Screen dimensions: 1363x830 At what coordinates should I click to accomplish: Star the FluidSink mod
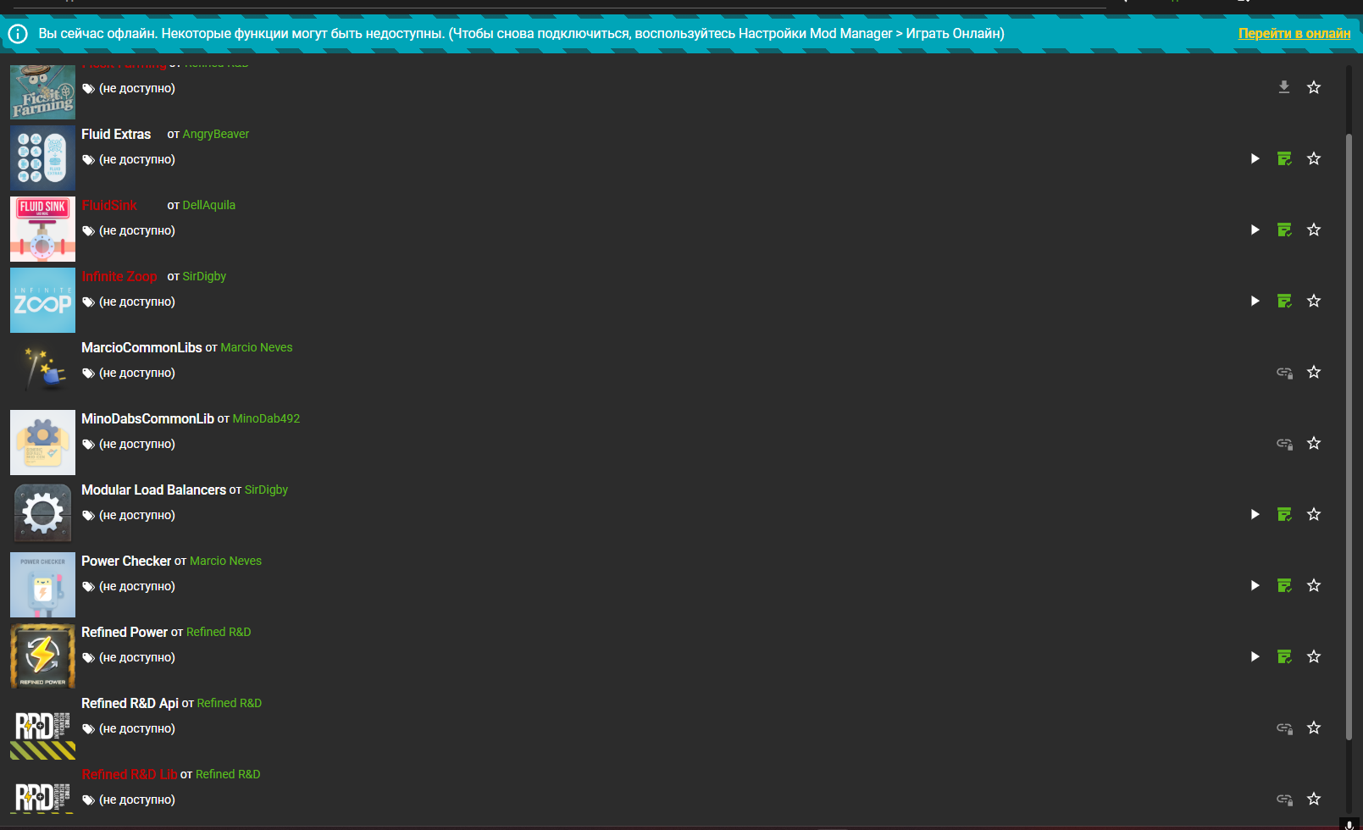(1314, 230)
